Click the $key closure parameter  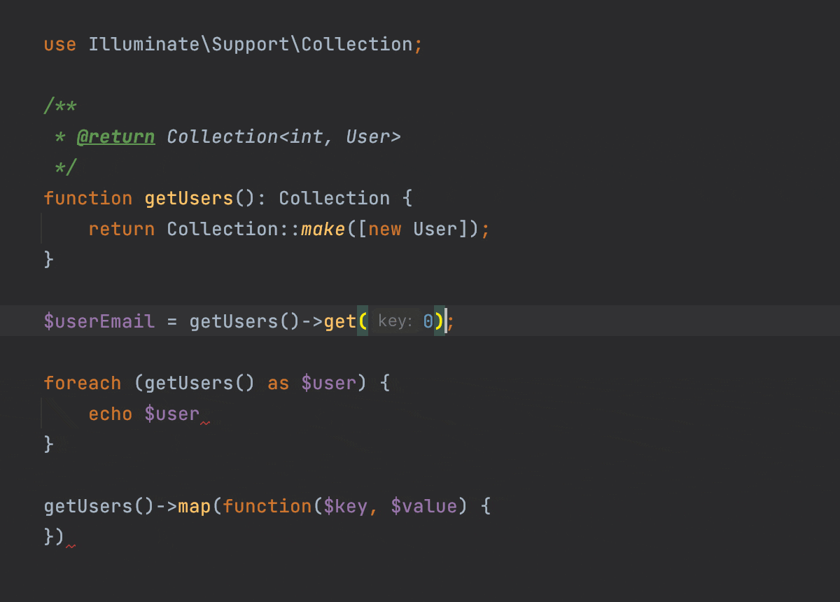(x=345, y=506)
